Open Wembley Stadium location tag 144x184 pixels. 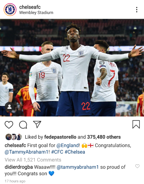[36, 13]
